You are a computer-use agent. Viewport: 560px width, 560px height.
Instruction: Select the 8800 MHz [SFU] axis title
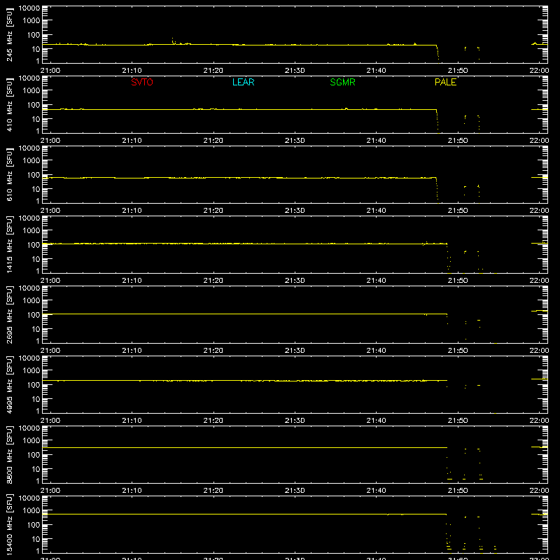pos(9,454)
